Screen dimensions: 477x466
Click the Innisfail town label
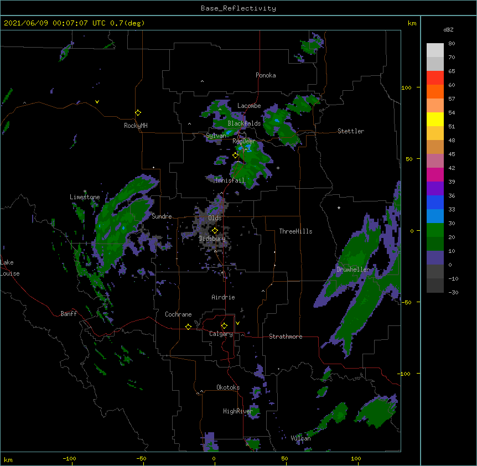(x=230, y=180)
